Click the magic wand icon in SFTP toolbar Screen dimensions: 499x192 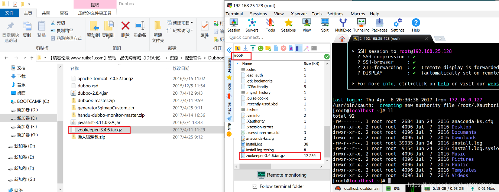(306, 48)
